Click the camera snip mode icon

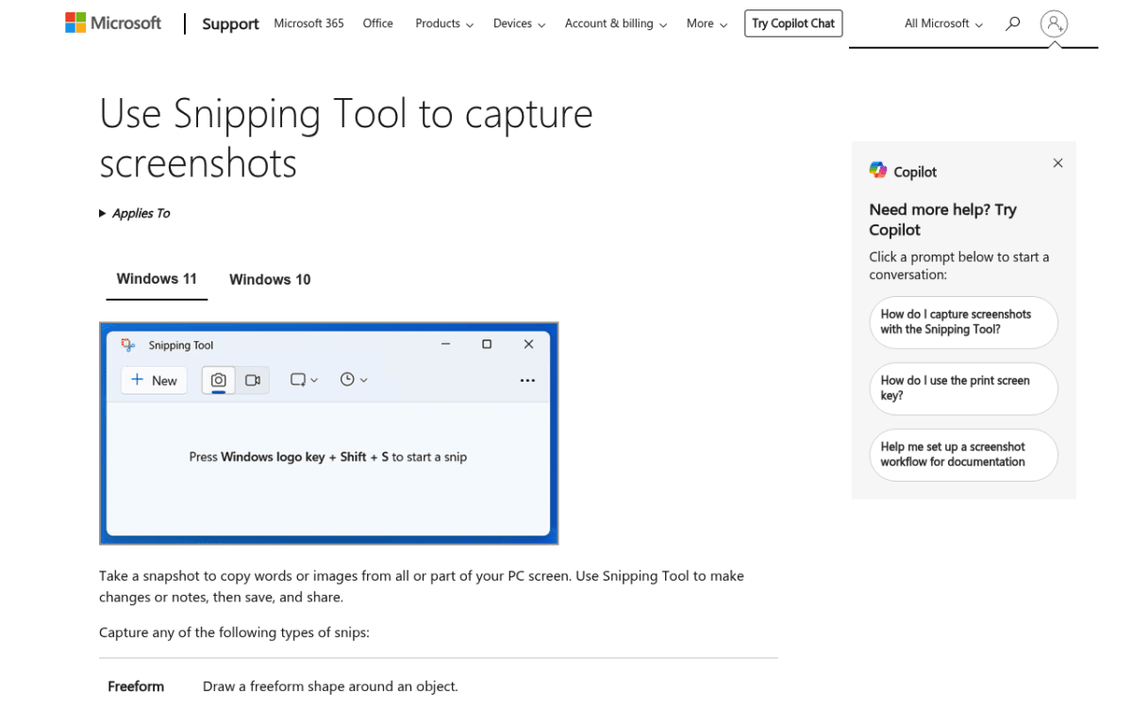pyautogui.click(x=219, y=380)
